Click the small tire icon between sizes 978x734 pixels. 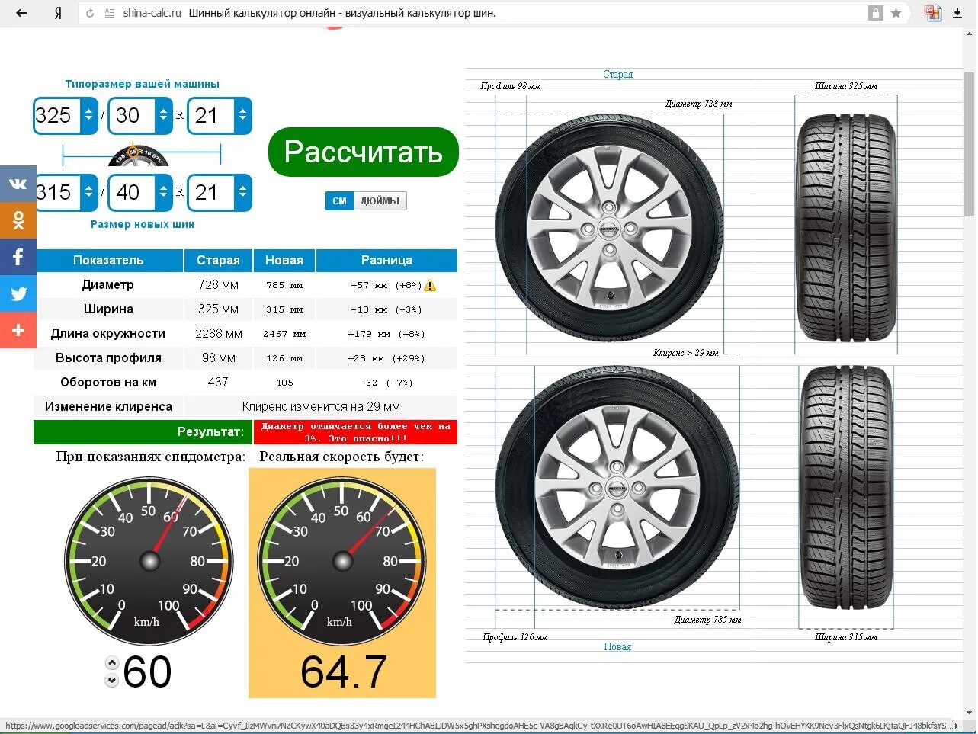coord(136,154)
